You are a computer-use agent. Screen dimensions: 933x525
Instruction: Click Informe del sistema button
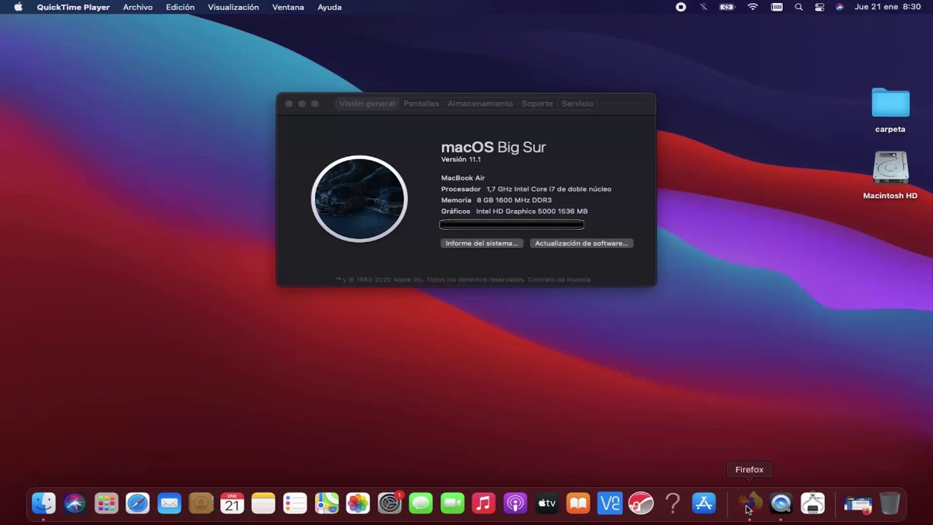pos(482,244)
